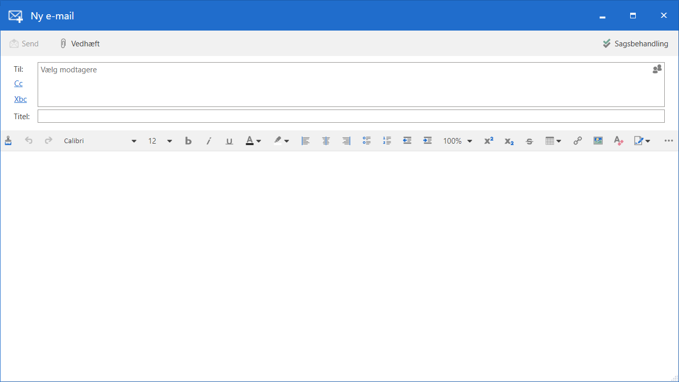Toggle italic text formatting
The height and width of the screenshot is (382, 679).
209,141
